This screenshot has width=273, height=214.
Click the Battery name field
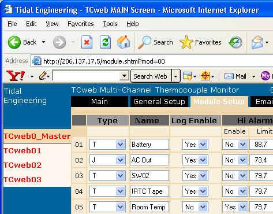[x=149, y=145]
